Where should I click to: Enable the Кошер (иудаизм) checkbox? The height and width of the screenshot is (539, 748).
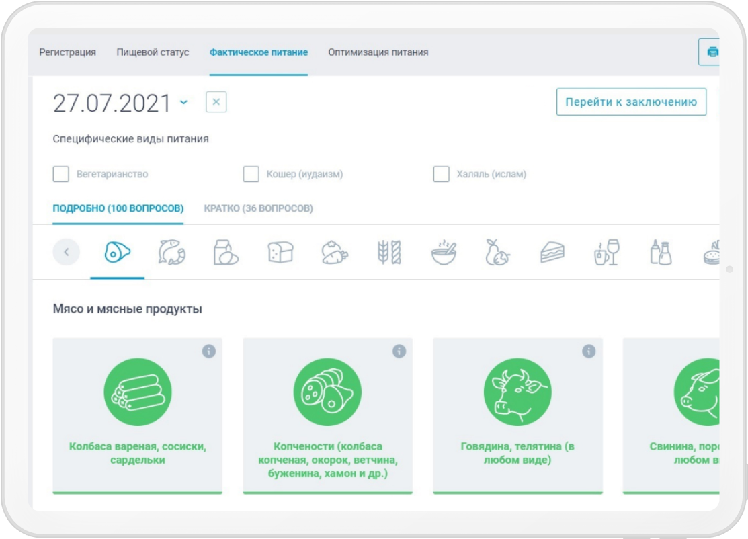(x=251, y=174)
